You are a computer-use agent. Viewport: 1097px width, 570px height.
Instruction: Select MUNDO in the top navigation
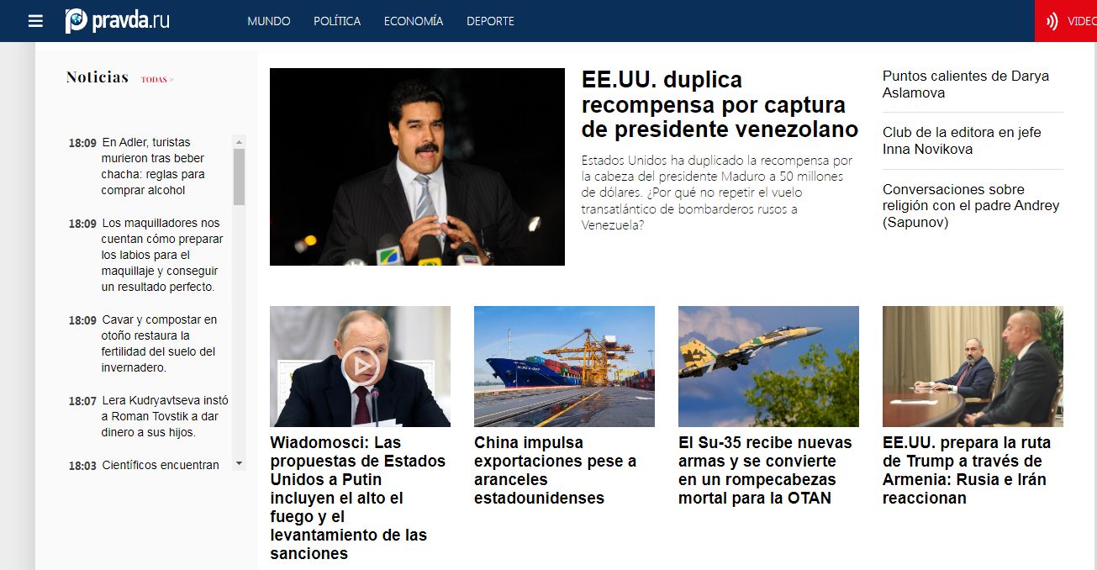click(x=269, y=21)
